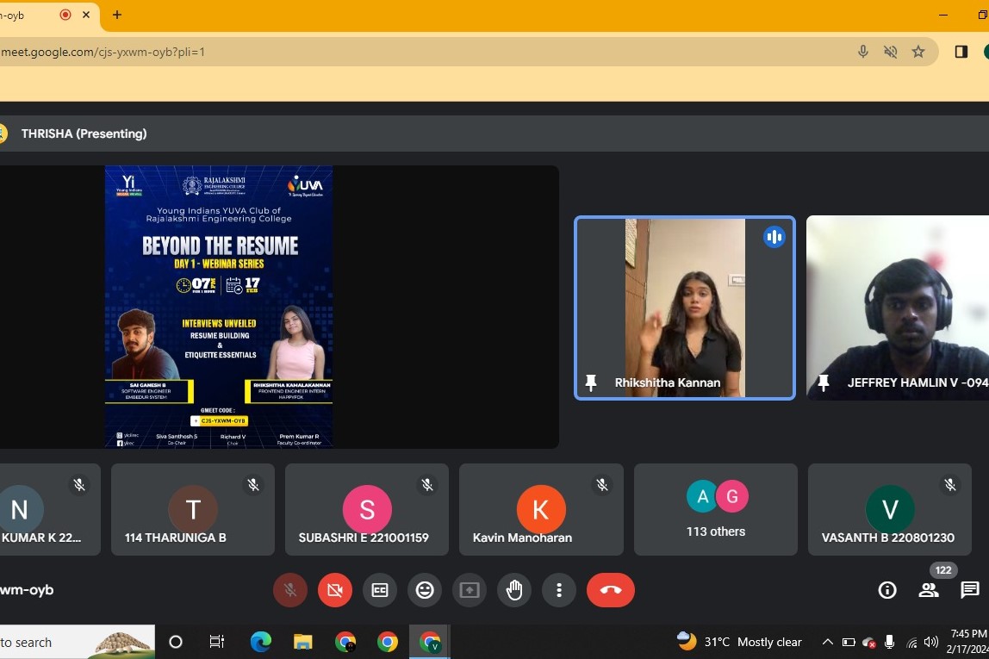Open the More options three-dot menu
The width and height of the screenshot is (989, 659).
click(x=559, y=590)
